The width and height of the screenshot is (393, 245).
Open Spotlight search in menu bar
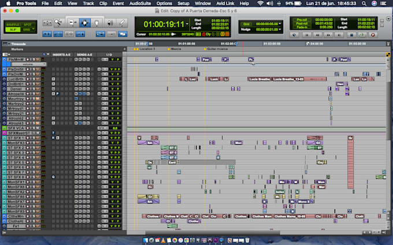(364, 3)
